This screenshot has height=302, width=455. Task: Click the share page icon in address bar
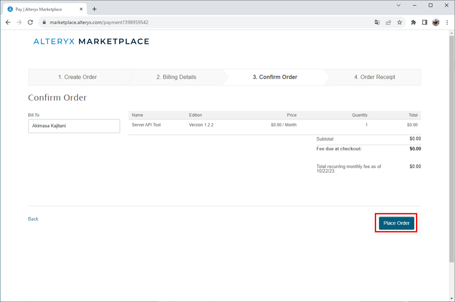tap(389, 22)
